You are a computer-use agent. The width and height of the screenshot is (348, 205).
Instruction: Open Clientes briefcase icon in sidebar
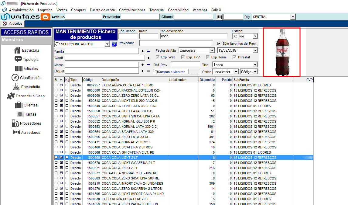tap(19, 105)
